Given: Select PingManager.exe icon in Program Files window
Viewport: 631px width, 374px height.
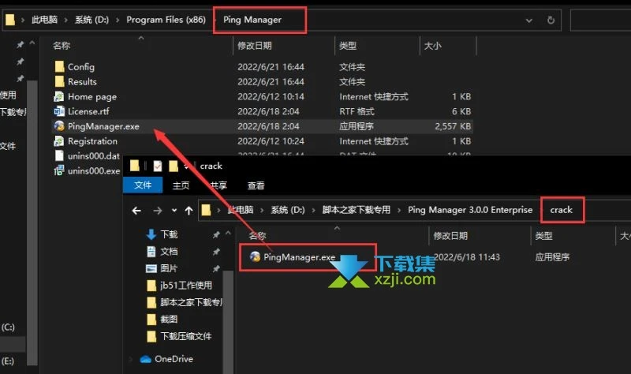Looking at the screenshot, I should [59, 126].
